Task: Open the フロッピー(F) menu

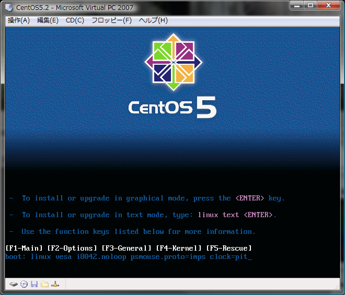Action: click(x=111, y=20)
